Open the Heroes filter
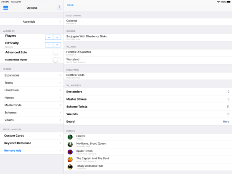The height and width of the screenshot is (174, 232). pos(32,98)
